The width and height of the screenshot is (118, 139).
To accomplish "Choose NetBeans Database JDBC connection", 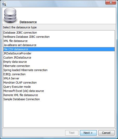I will [x=59, y=37].
